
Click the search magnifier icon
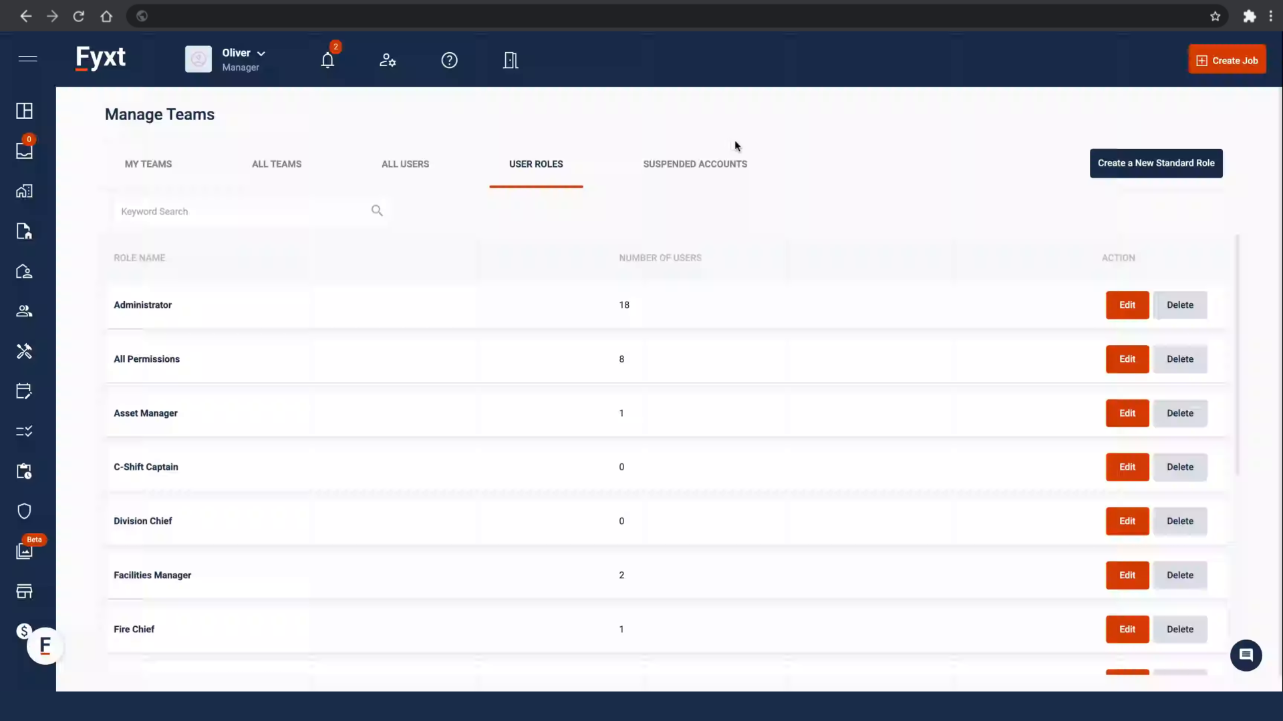click(x=377, y=211)
